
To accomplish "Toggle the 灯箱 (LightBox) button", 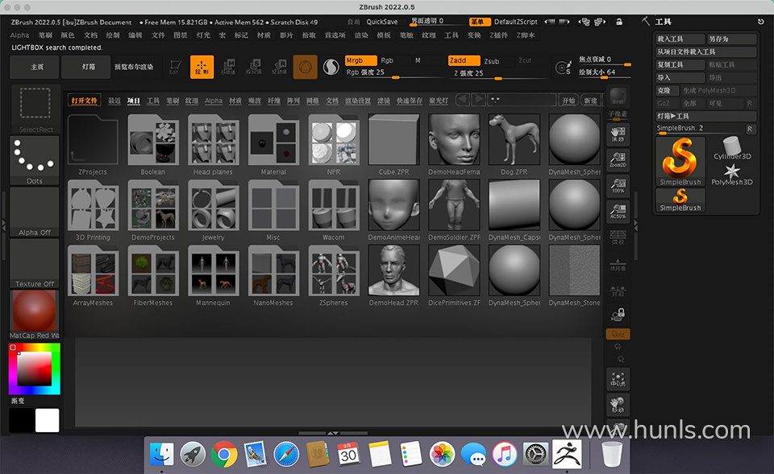I will (86, 67).
